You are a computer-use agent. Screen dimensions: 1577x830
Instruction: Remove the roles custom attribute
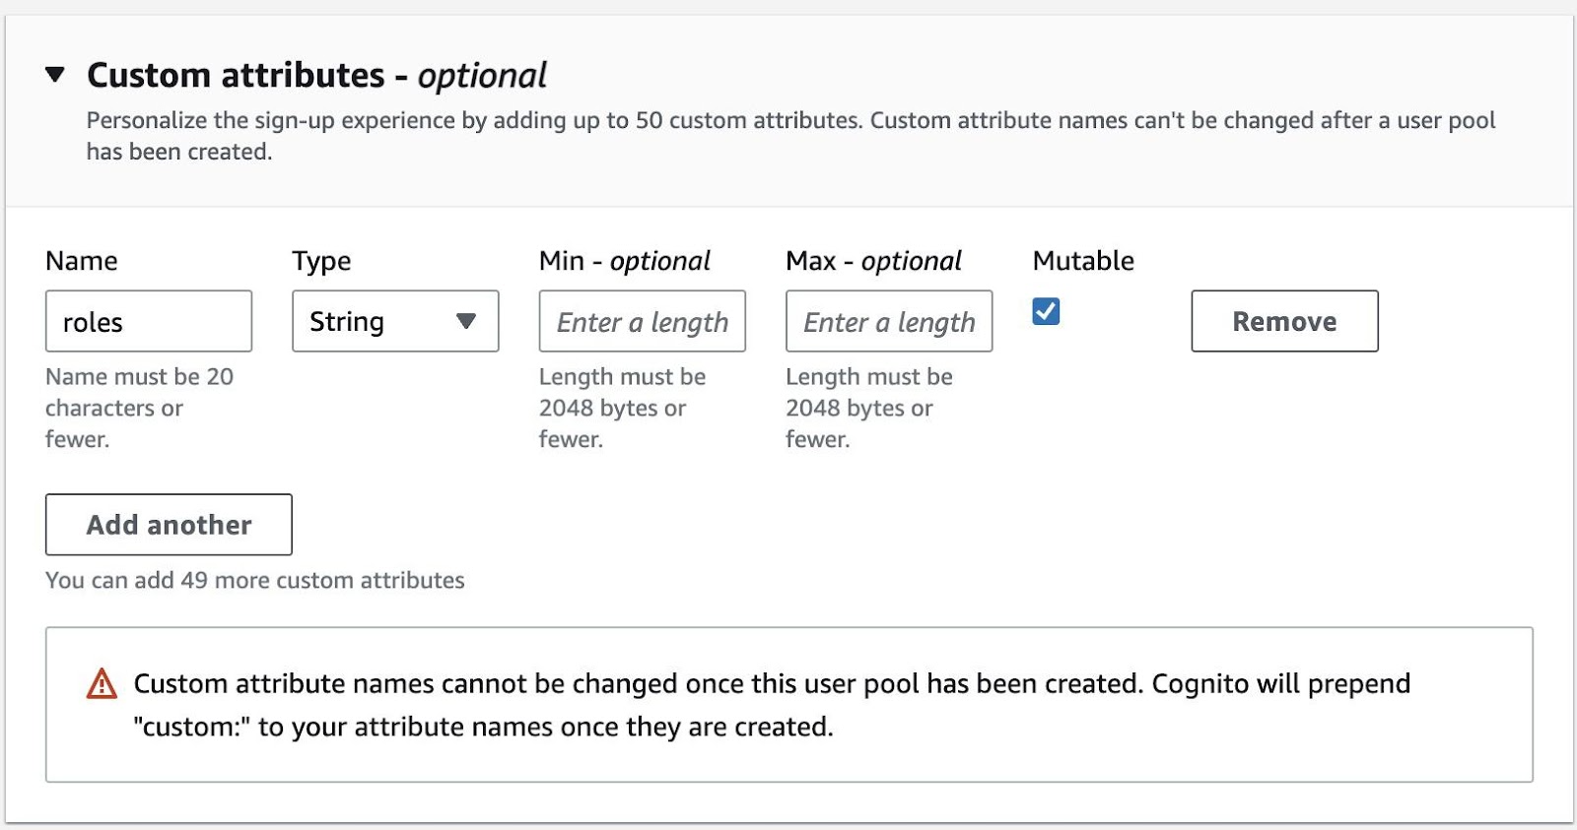tap(1284, 321)
